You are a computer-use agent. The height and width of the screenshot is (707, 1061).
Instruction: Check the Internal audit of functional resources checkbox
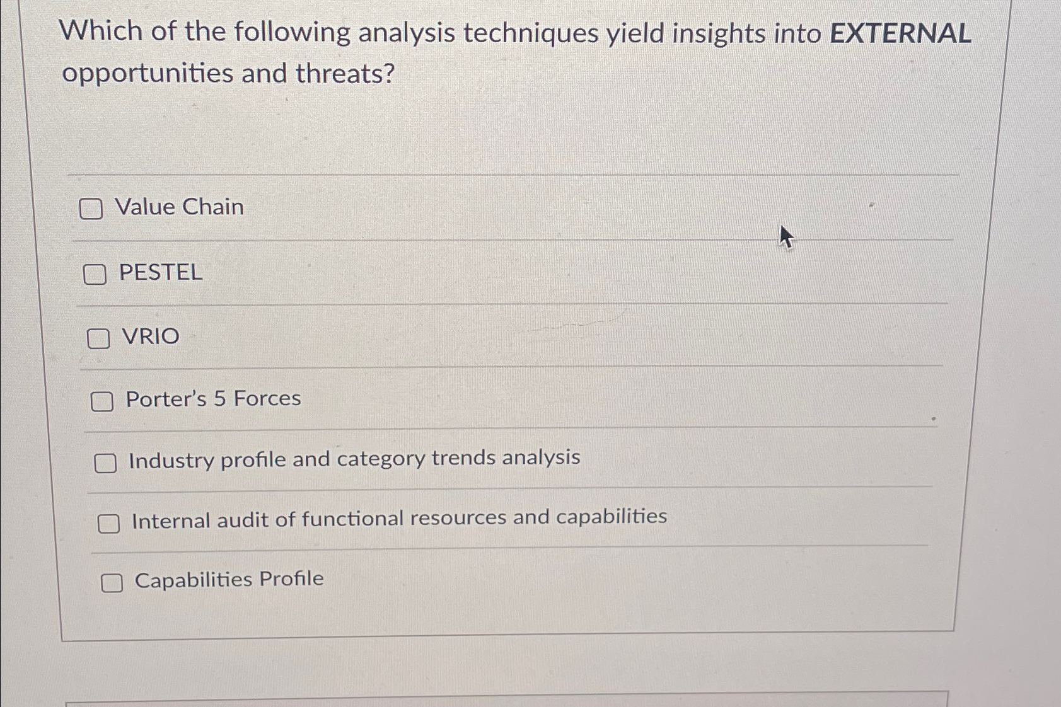click(108, 522)
